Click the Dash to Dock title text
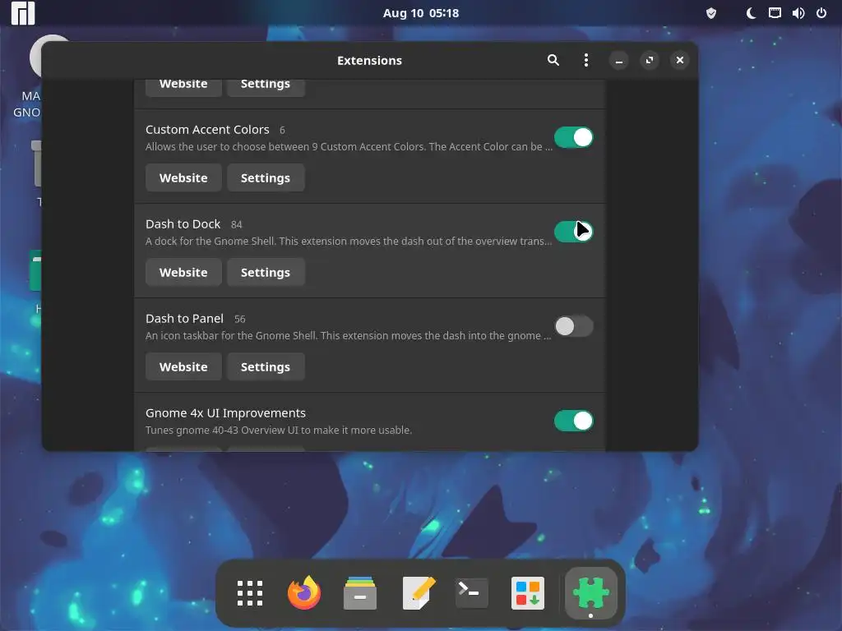The image size is (842, 631). coord(183,223)
